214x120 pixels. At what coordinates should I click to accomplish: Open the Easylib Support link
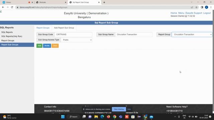[194, 13]
